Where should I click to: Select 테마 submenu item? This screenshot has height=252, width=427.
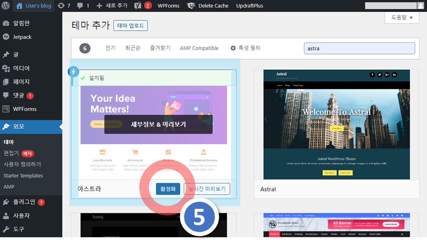coord(9,142)
